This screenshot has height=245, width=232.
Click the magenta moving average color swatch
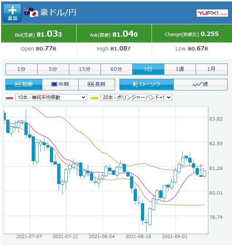point(9,98)
